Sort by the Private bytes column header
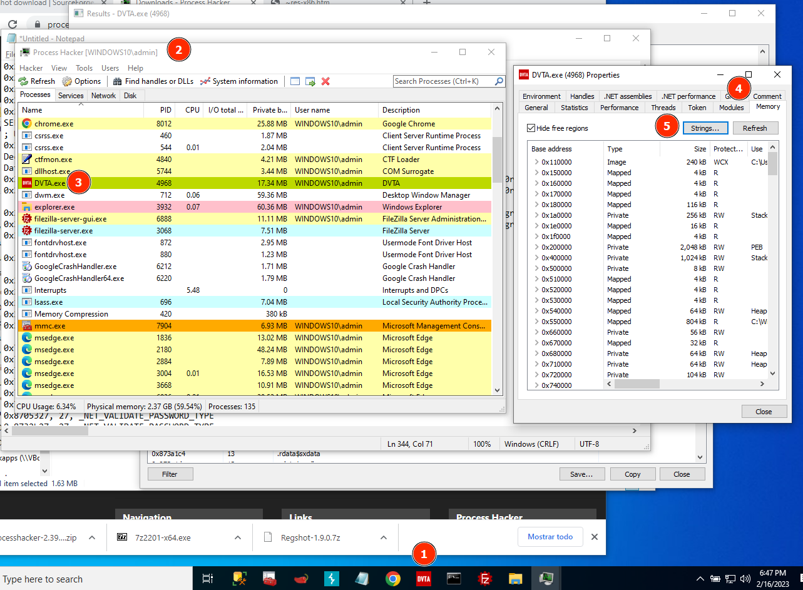This screenshot has height=590, width=803. (x=270, y=110)
